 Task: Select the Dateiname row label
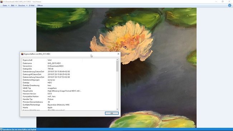27,63
